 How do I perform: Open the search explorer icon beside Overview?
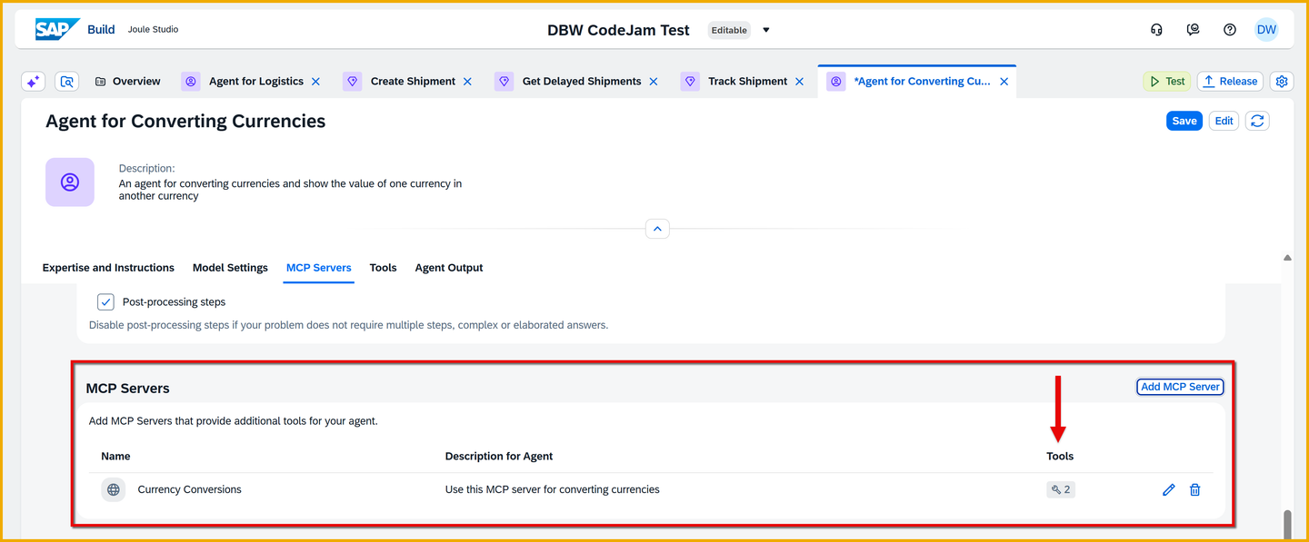[x=66, y=82]
